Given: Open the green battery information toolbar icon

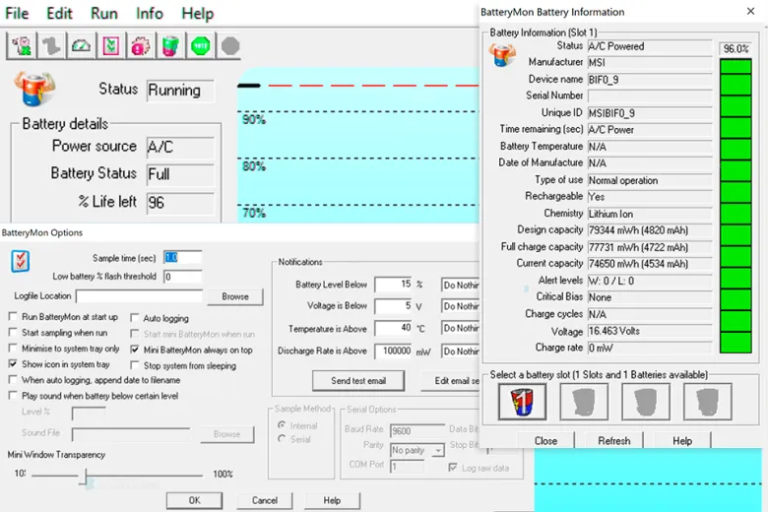Looking at the screenshot, I should [170, 45].
